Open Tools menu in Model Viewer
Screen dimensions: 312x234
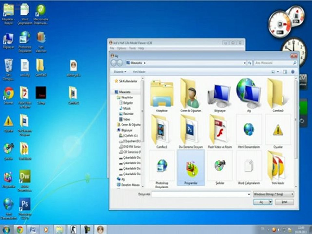click(132, 48)
